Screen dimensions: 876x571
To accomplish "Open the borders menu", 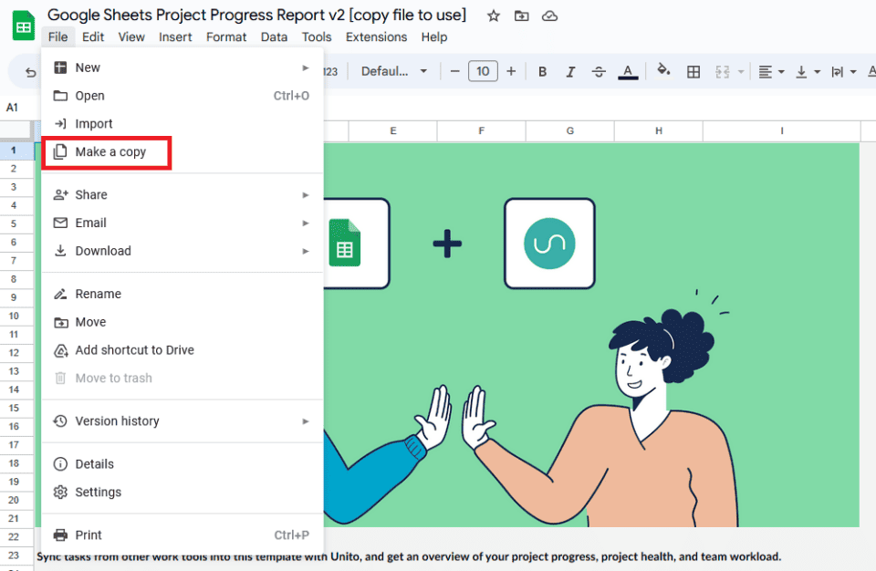I will [x=693, y=70].
